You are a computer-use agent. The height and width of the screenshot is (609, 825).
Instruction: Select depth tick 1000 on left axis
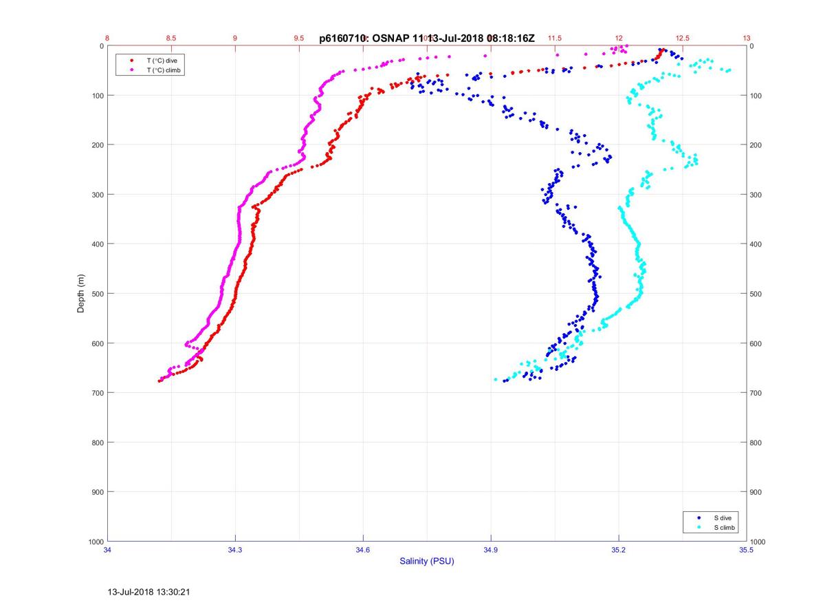click(96, 542)
